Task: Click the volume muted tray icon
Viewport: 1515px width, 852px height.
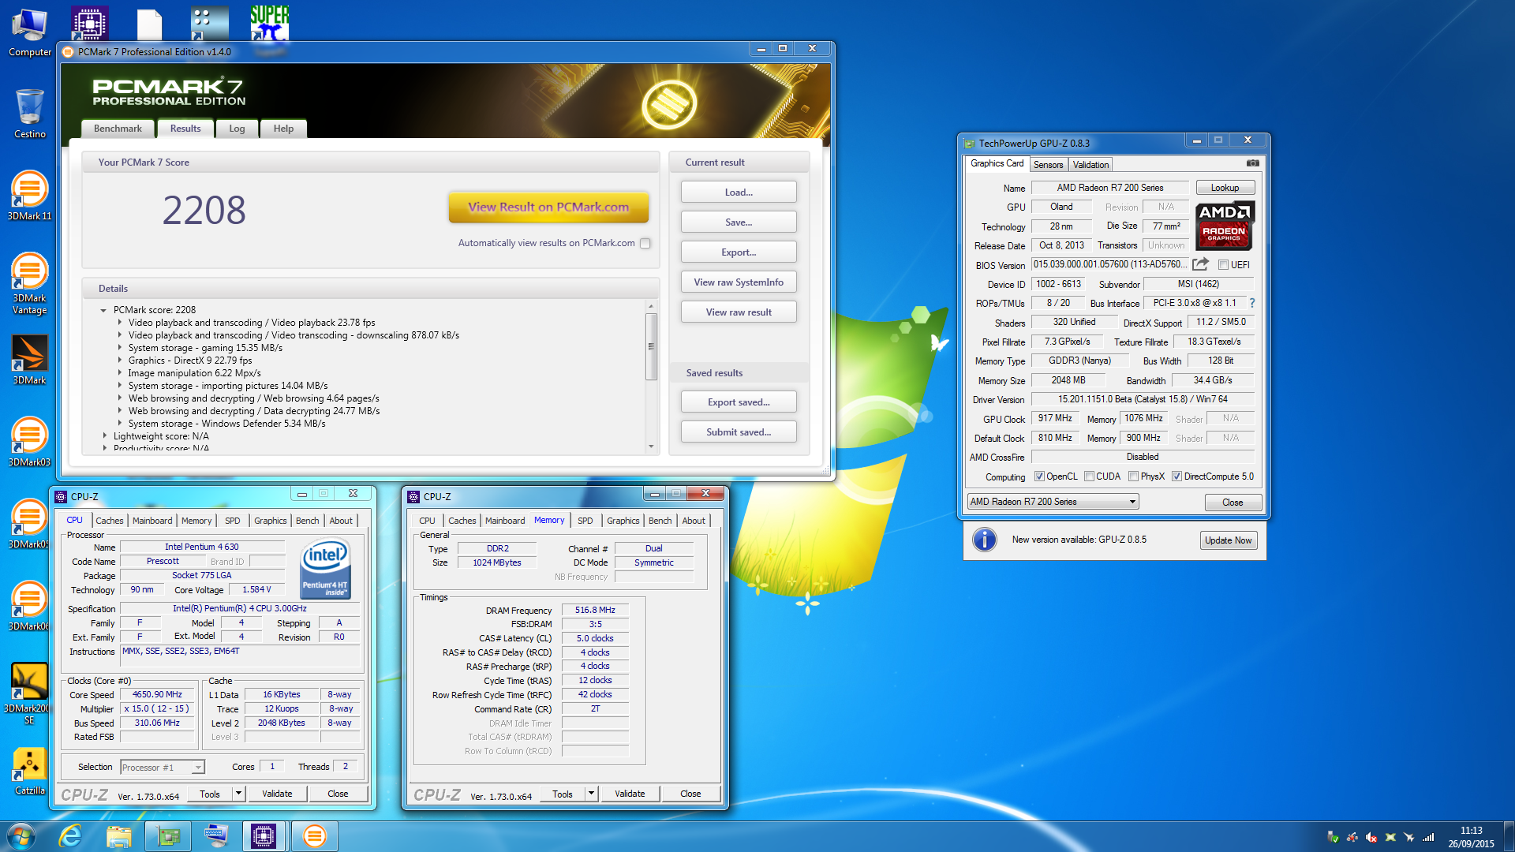Action: pos(1371,837)
